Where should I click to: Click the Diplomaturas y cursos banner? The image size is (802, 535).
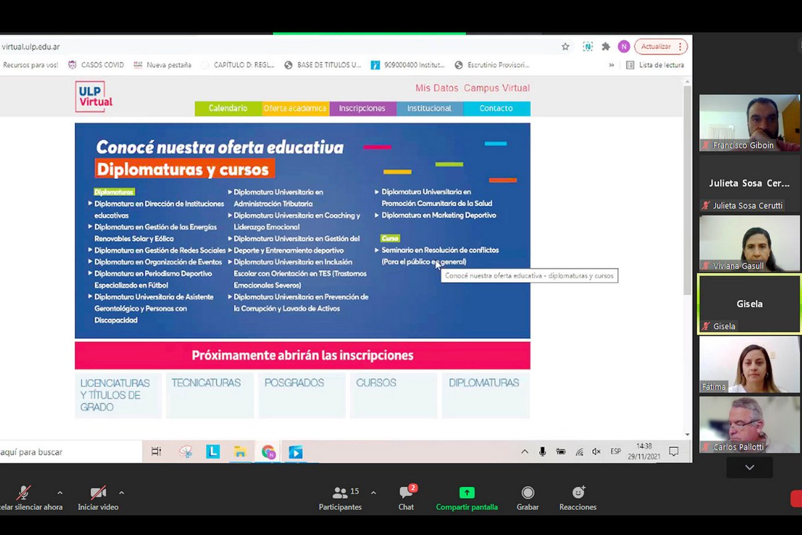pos(302,231)
